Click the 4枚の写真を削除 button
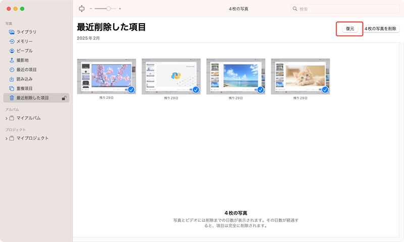Screen dimensions: 404x242 click(x=381, y=29)
